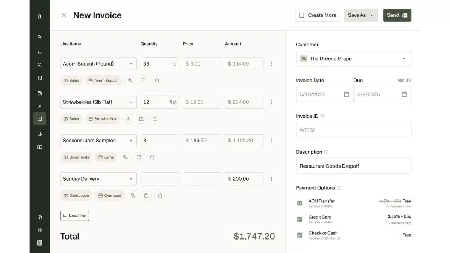
Task: Tick the Create More checkbox
Action: [301, 15]
